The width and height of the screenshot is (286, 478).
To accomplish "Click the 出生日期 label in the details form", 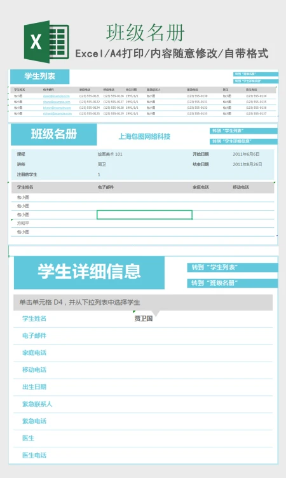I will pyautogui.click(x=34, y=387).
